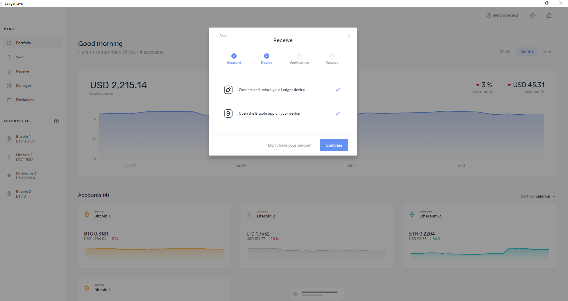Click the Verification step 3 circle
The width and height of the screenshot is (568, 301).
click(x=299, y=56)
